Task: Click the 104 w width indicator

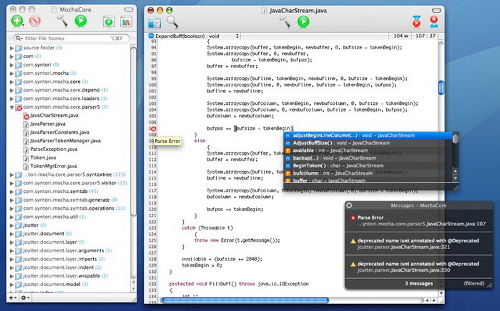Action: [x=401, y=36]
